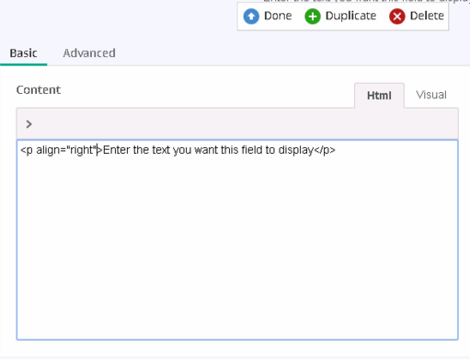Click empty area of the HTML textarea

[237, 246]
